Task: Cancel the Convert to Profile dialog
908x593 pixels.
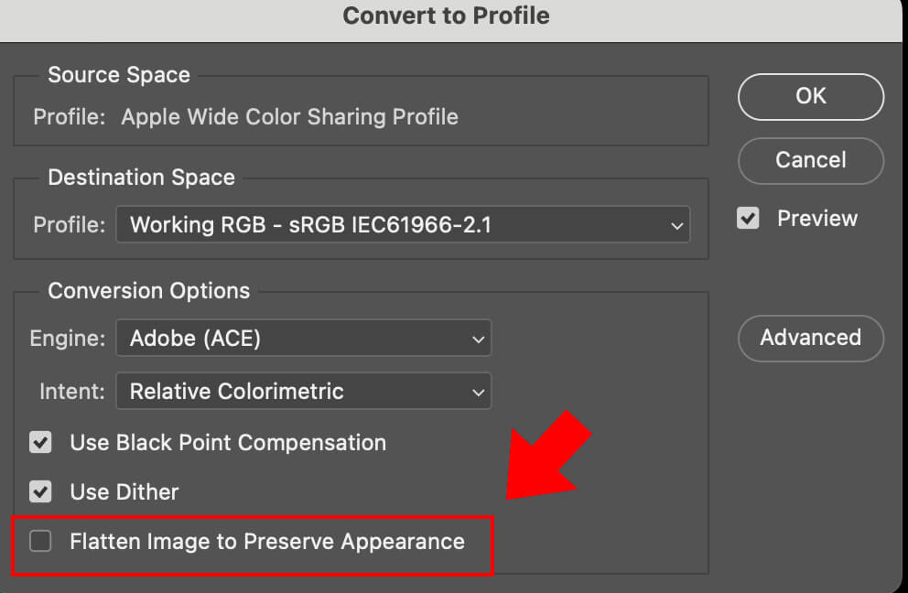Action: 809,160
